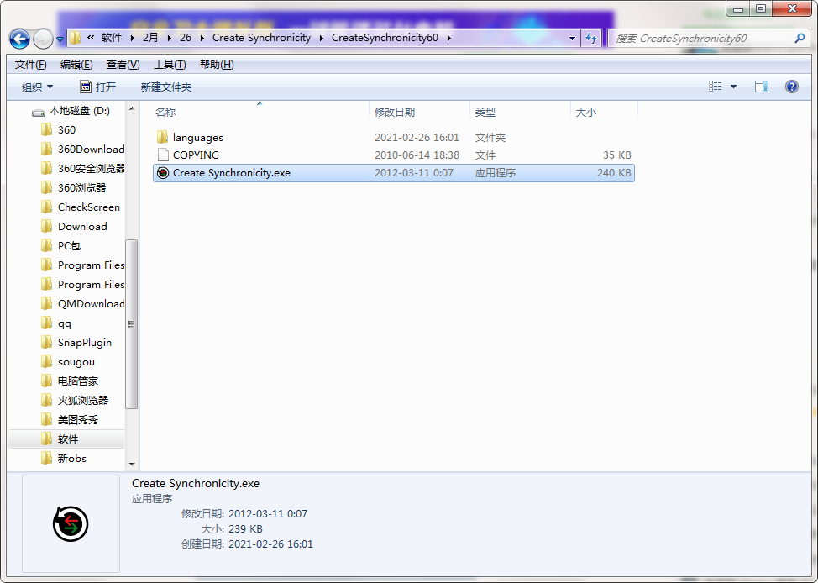Refresh the folder with the refresh icon
The width and height of the screenshot is (818, 583).
pyautogui.click(x=591, y=38)
